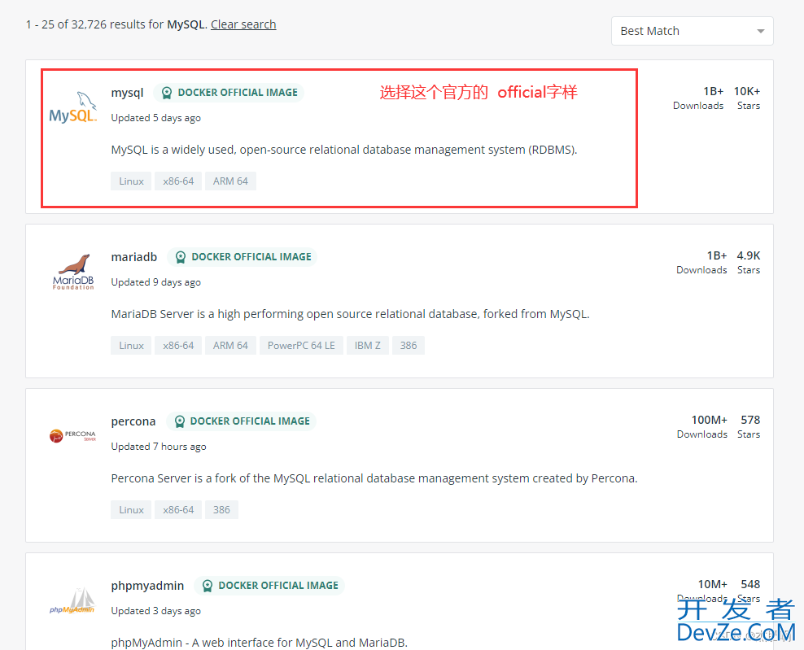Click the x86-64 tag on mysql card
The width and height of the screenshot is (804, 650).
[x=178, y=181]
